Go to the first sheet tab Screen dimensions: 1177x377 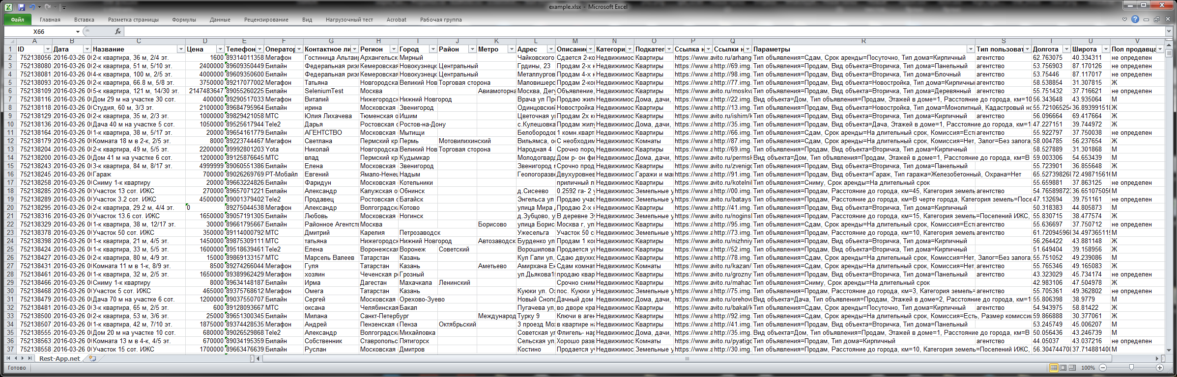coord(8,358)
